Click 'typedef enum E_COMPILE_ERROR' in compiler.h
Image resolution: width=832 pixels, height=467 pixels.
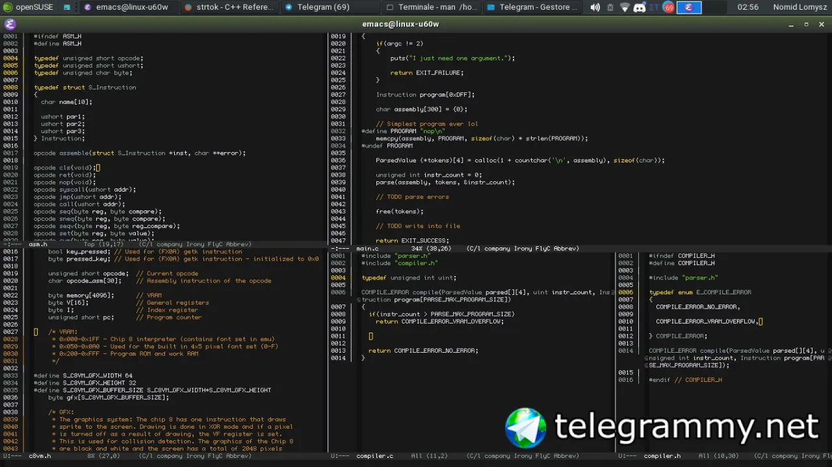[700, 292]
